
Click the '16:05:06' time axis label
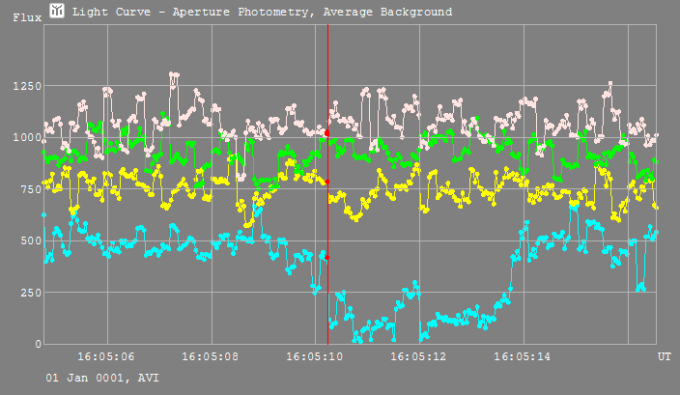coord(106,356)
